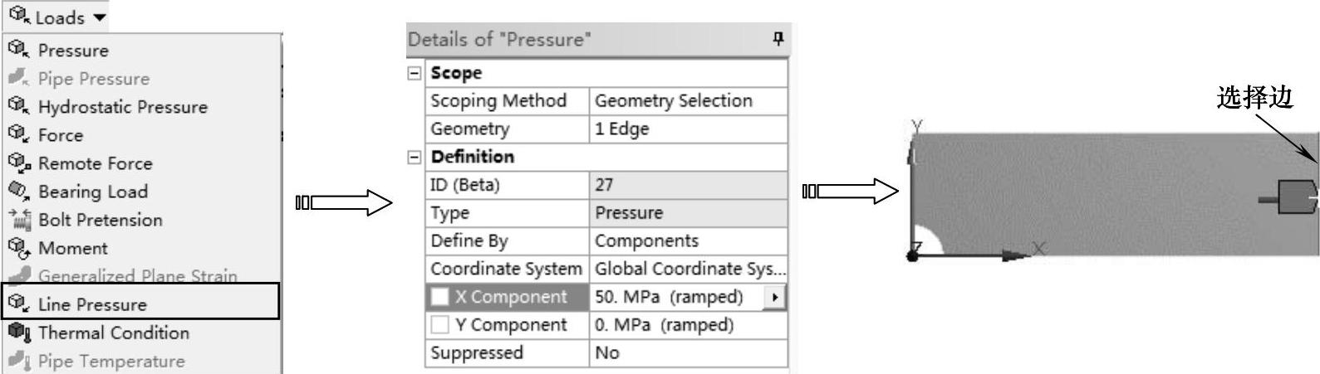Click the Pressure load icon
This screenshot has height=374, width=1320.
coord(18,50)
